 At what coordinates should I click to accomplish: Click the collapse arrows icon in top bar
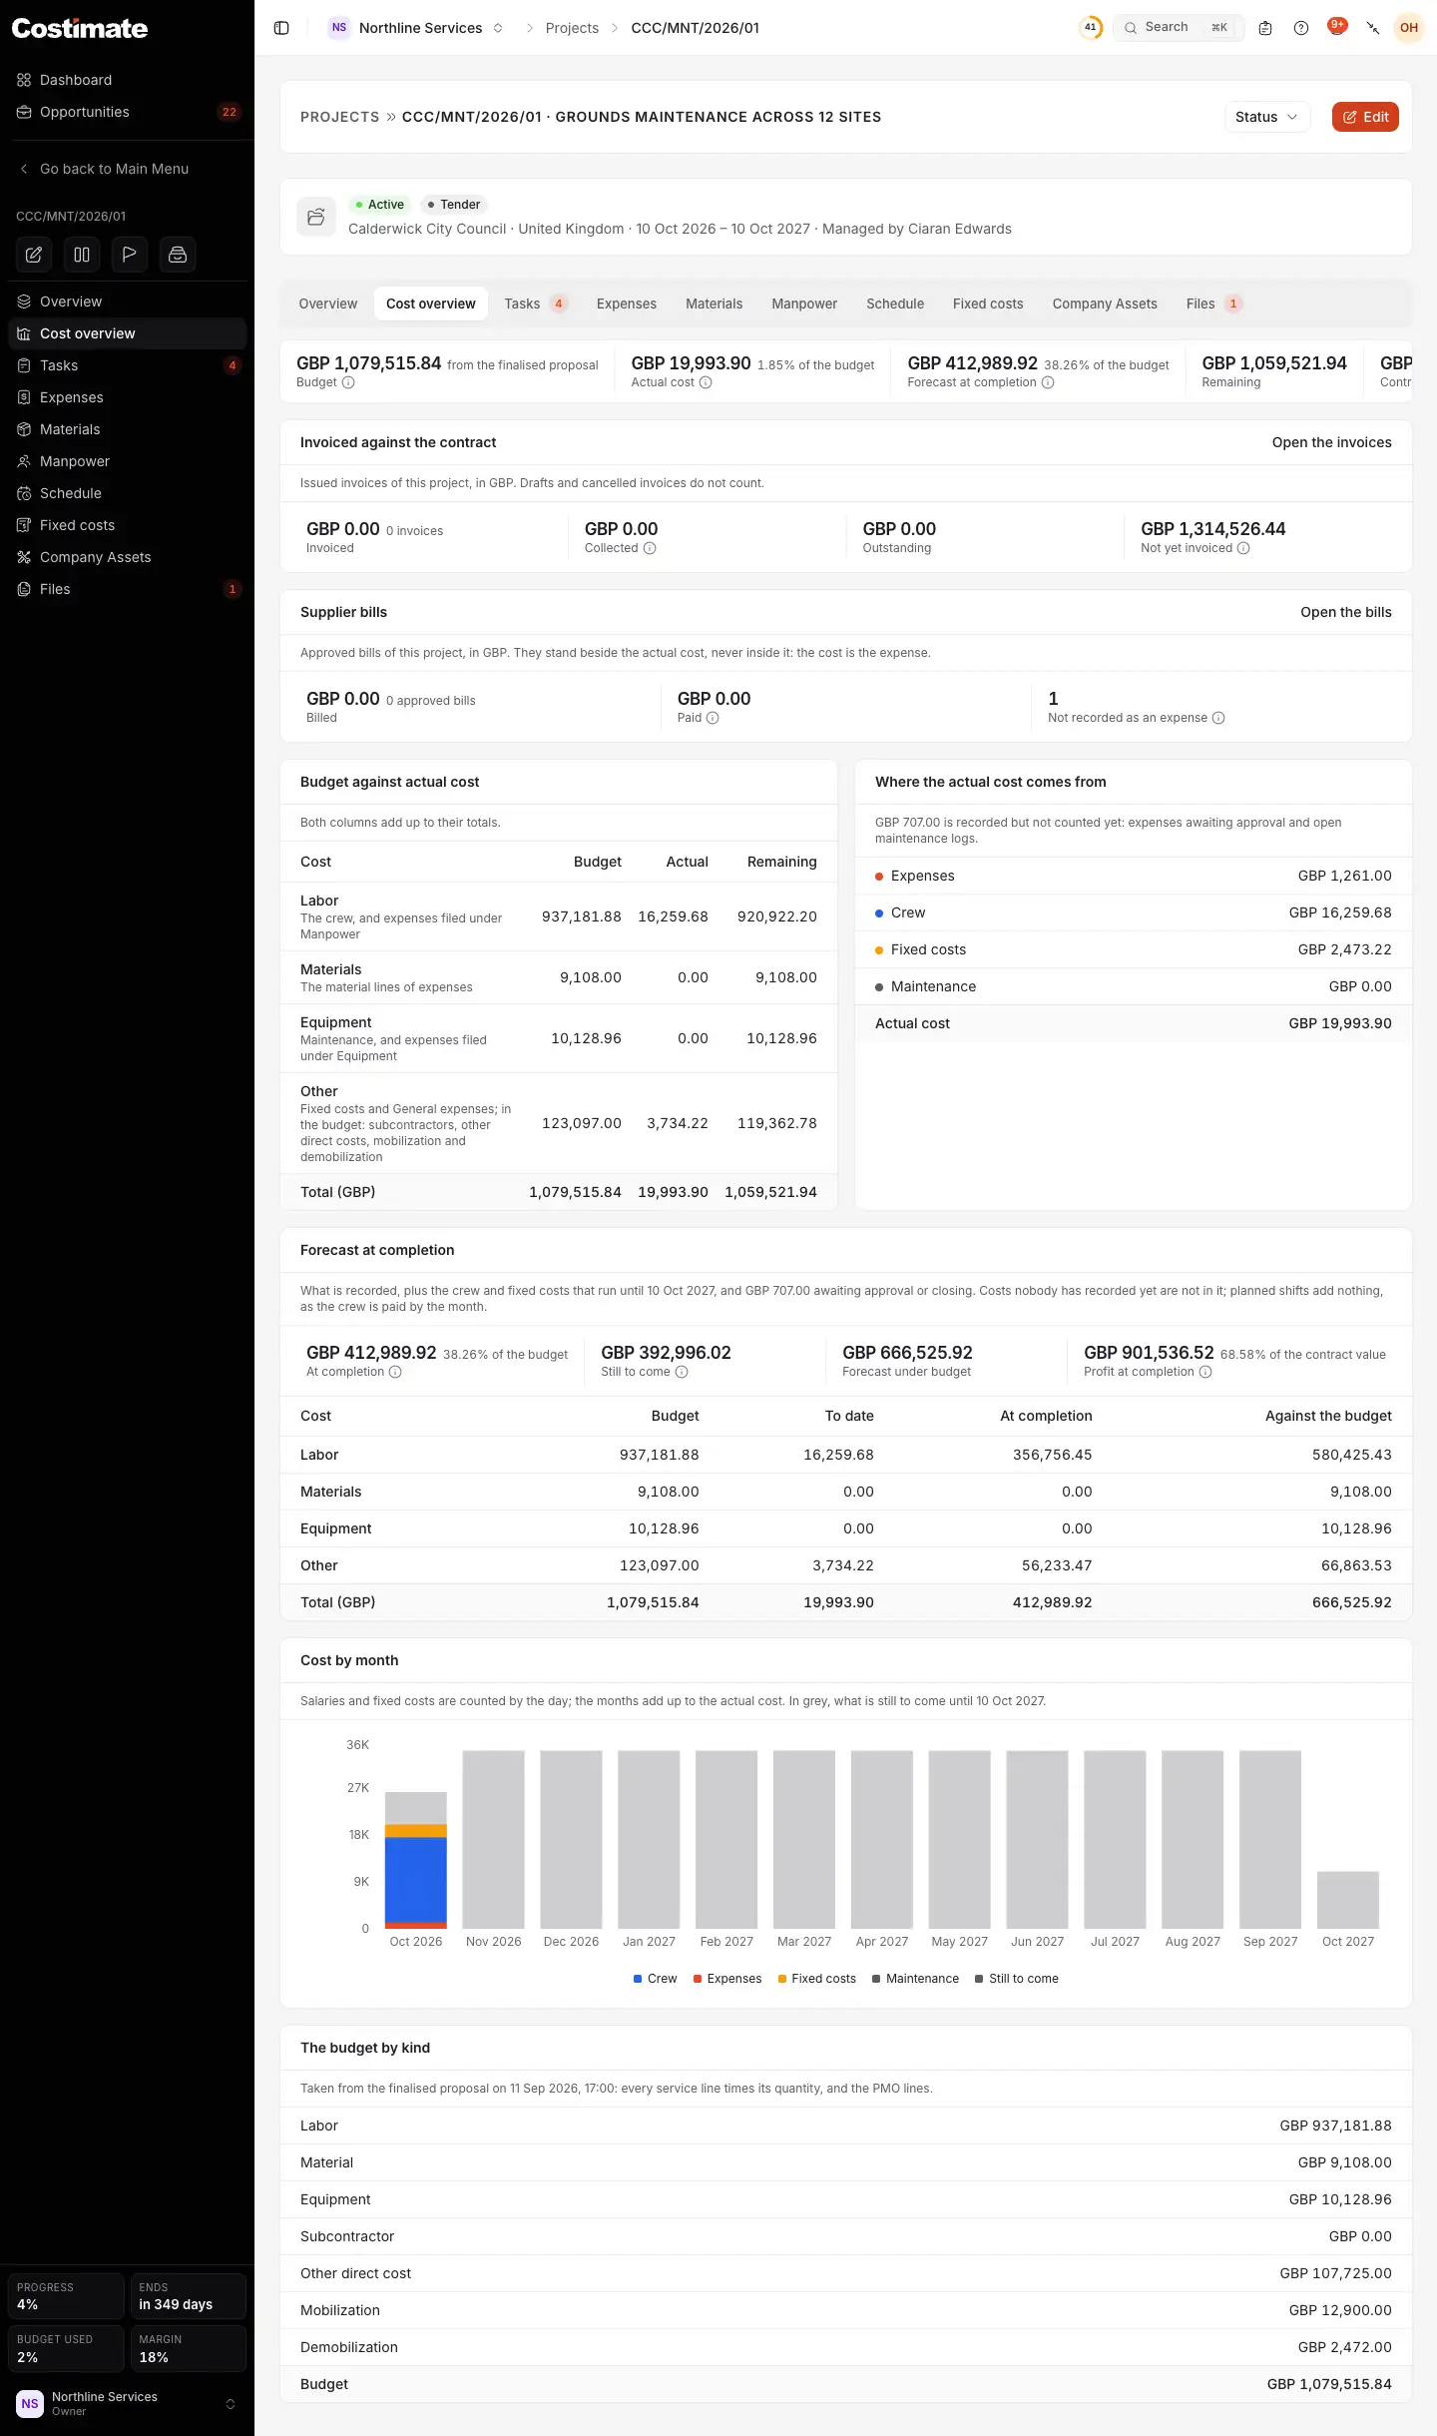coord(1373,28)
